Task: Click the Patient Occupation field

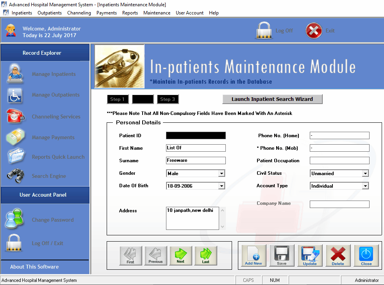Action: (339, 160)
